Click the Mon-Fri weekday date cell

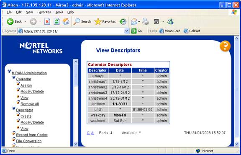tap(120, 115)
